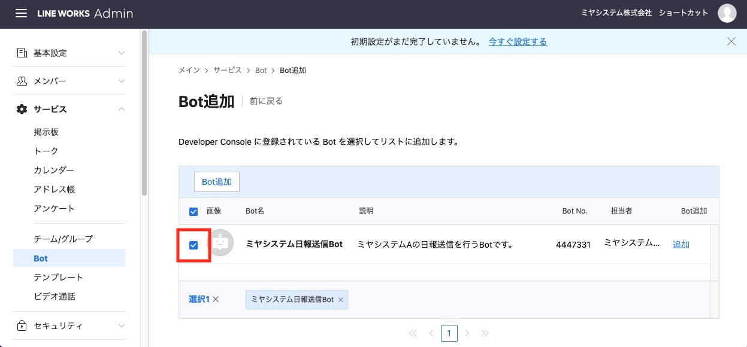Select Bot in the sidebar

(x=69, y=258)
